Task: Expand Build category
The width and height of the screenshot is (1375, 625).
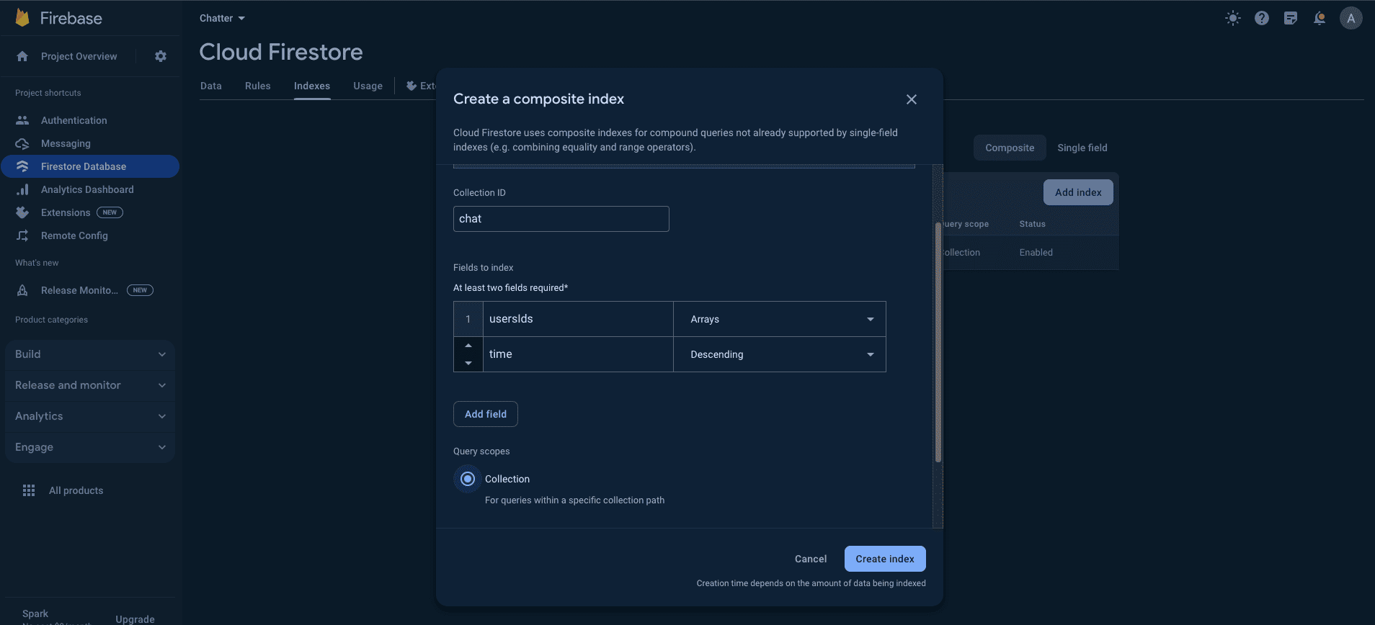Action: (x=90, y=354)
